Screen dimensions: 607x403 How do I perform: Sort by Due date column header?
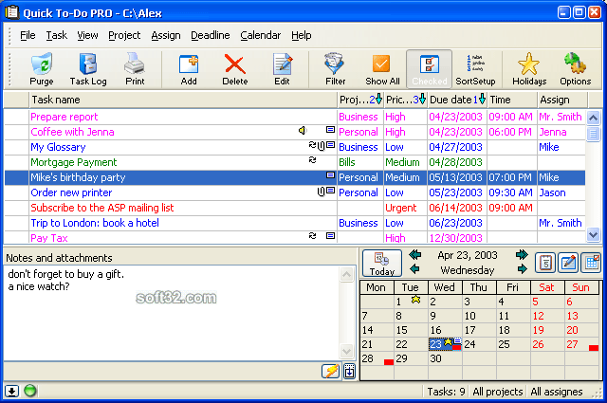coord(457,100)
